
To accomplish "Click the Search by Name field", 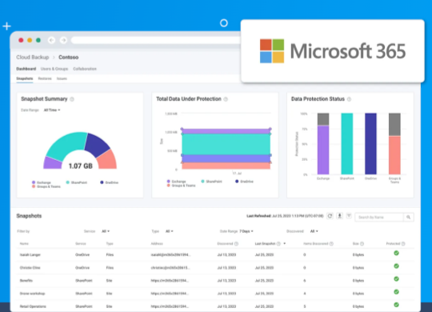I will coord(379,217).
